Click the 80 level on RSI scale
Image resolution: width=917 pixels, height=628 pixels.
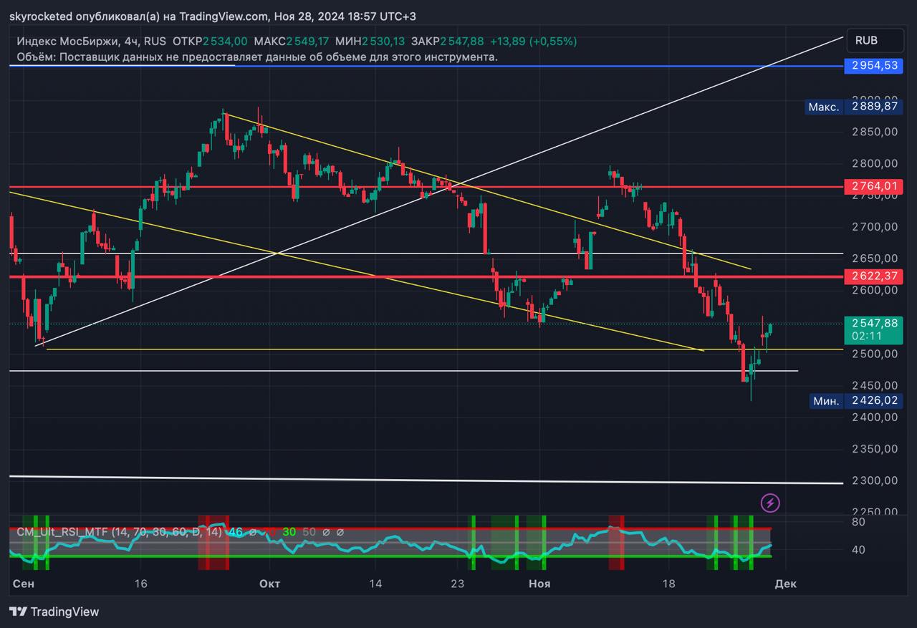point(858,522)
